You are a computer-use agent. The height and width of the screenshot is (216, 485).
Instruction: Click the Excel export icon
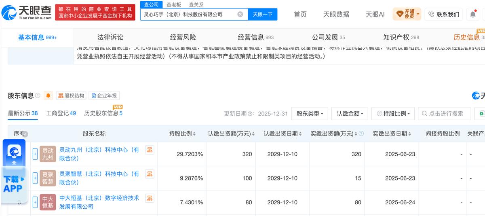481,114
